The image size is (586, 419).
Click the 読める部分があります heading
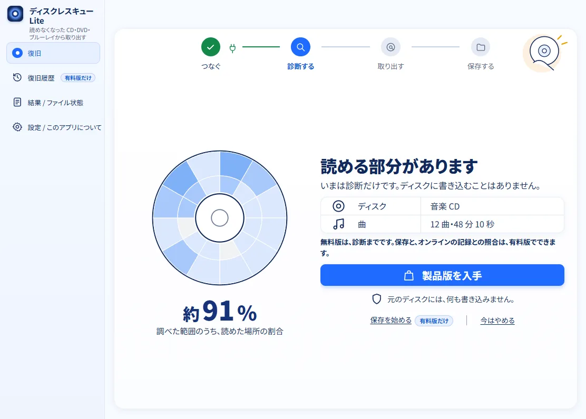(399, 166)
